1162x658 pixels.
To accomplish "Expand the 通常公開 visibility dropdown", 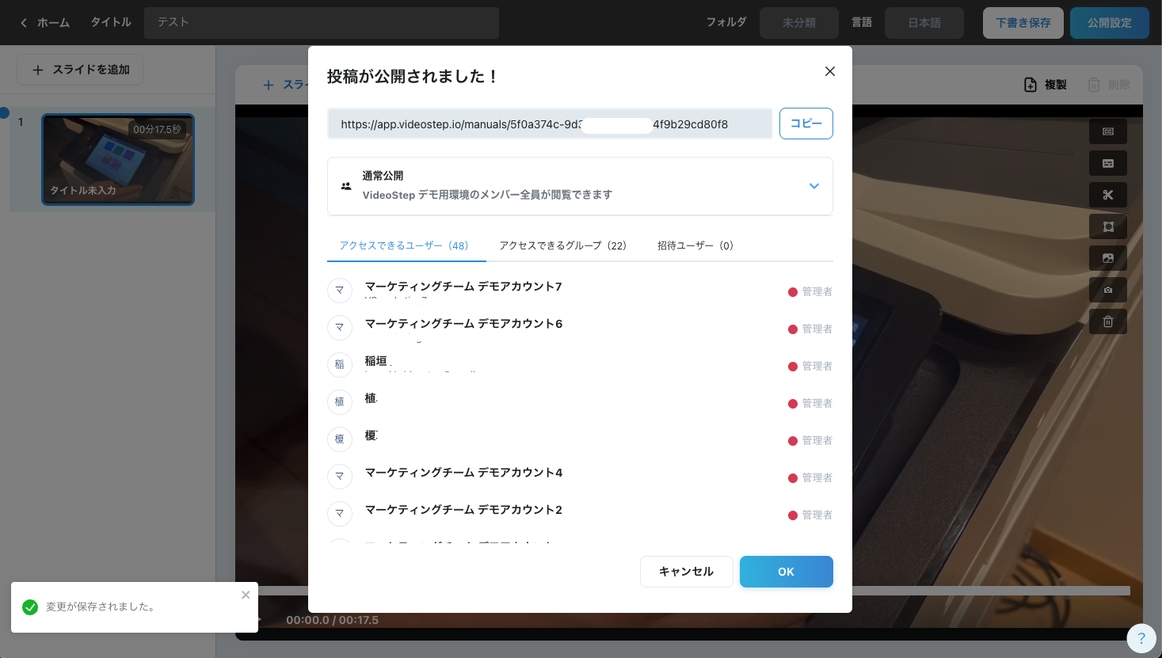I will (x=813, y=186).
